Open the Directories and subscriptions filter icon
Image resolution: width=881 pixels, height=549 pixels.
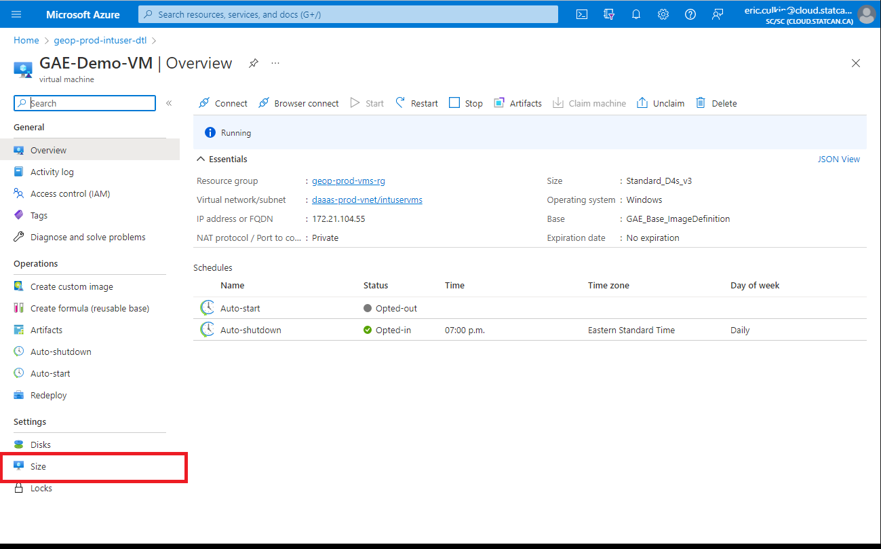[608, 14]
